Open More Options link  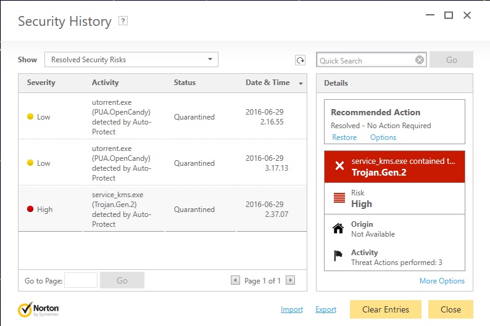[x=442, y=281]
